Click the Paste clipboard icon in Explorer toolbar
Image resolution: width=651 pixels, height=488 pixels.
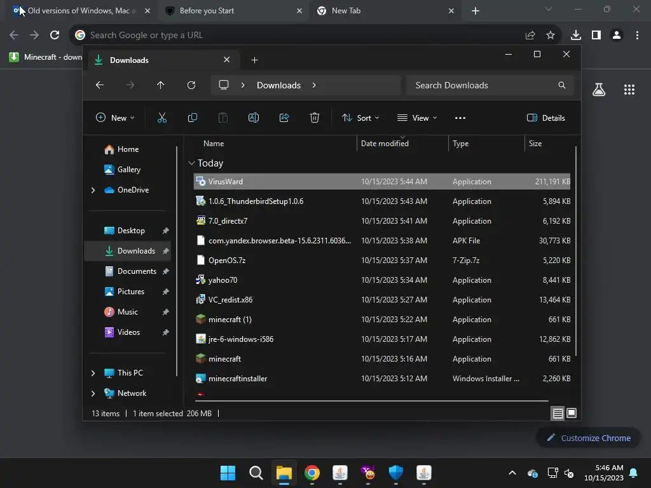pyautogui.click(x=223, y=118)
